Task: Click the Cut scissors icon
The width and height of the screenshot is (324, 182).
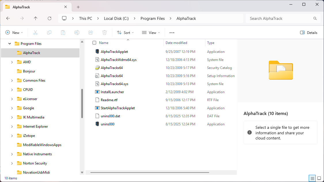Action: pos(35,33)
